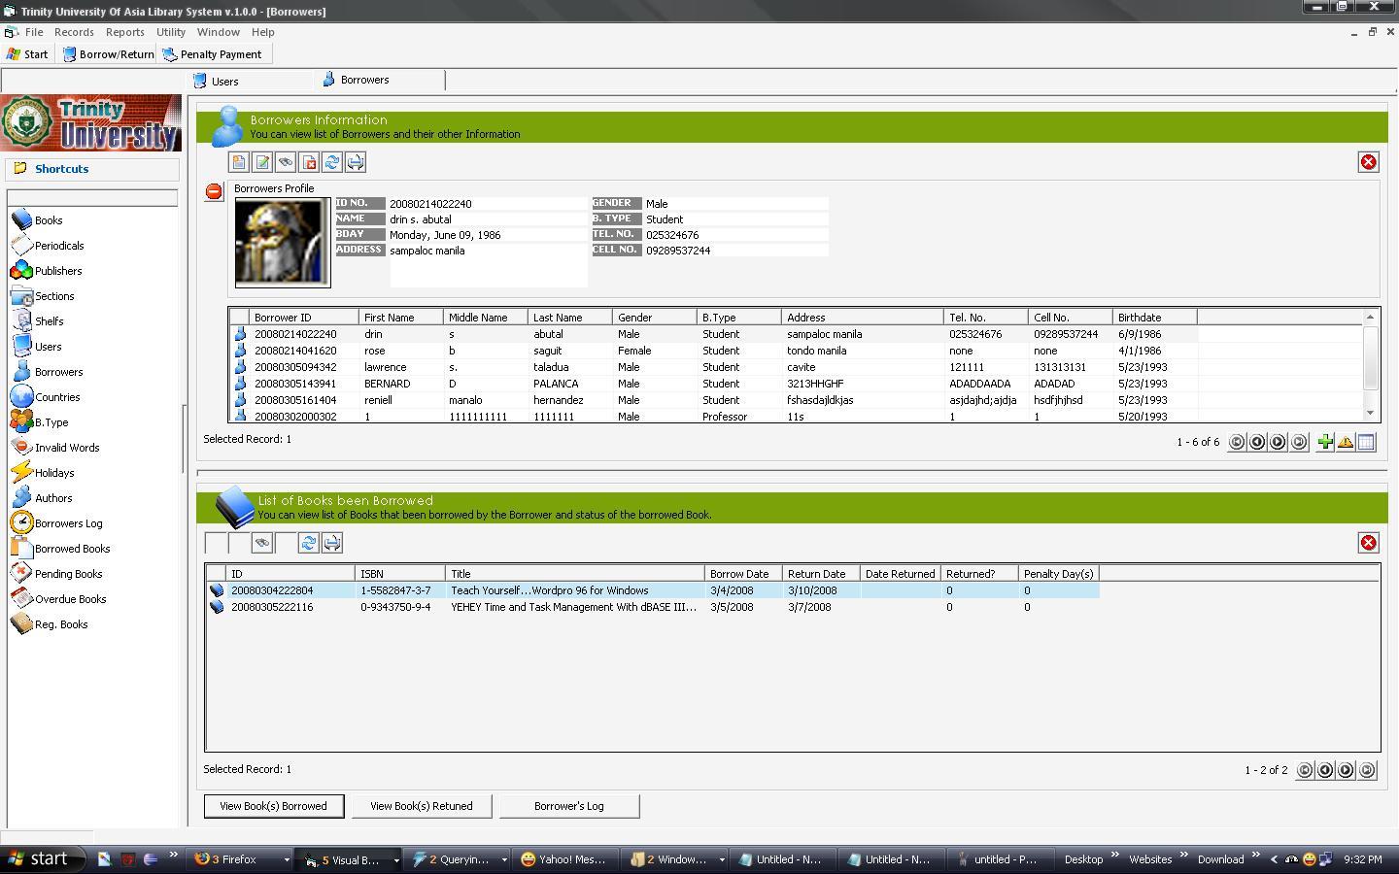Search borrowed books with binoculars icon
1399x874 pixels.
(262, 543)
